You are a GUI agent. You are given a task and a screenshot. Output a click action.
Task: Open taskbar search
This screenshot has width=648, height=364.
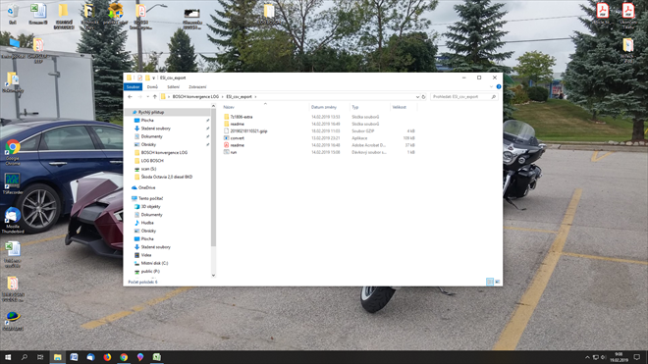point(24,357)
